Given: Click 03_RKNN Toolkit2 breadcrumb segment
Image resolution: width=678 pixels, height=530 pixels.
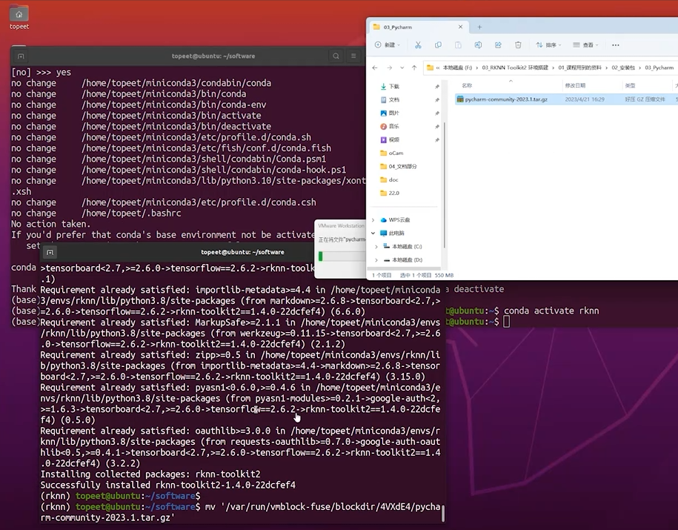Looking at the screenshot, I should [x=515, y=67].
